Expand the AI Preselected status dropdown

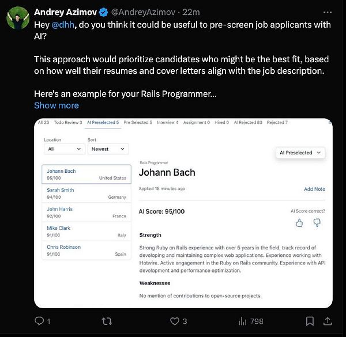tap(301, 153)
